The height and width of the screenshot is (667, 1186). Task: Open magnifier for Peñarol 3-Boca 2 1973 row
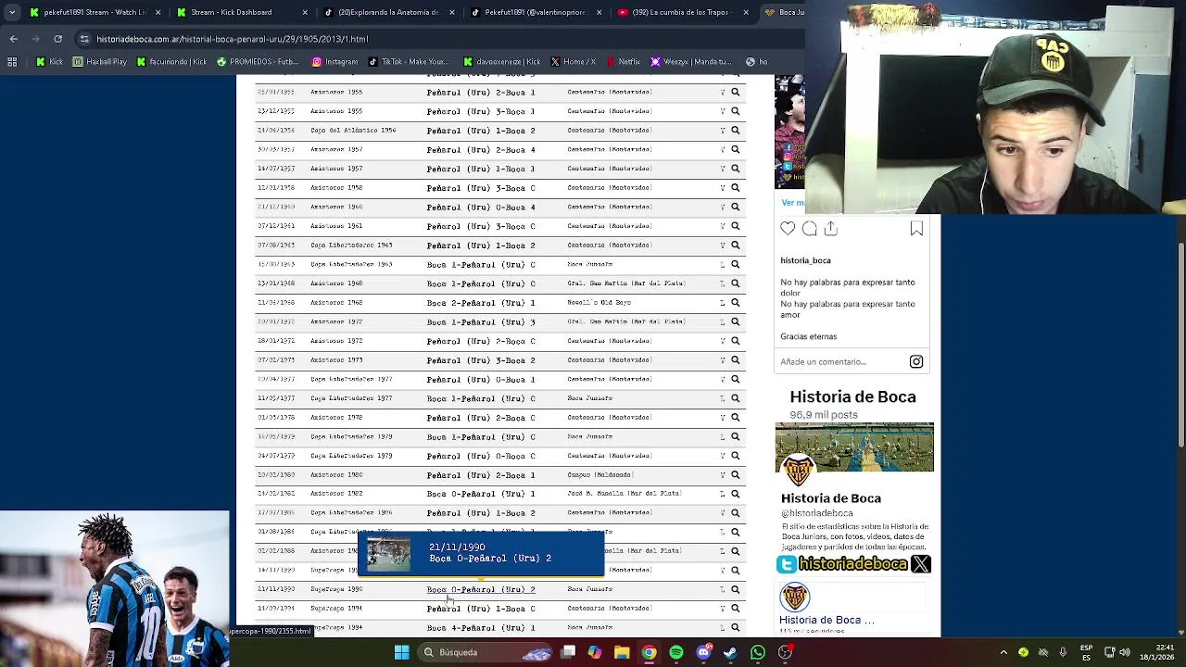click(736, 360)
